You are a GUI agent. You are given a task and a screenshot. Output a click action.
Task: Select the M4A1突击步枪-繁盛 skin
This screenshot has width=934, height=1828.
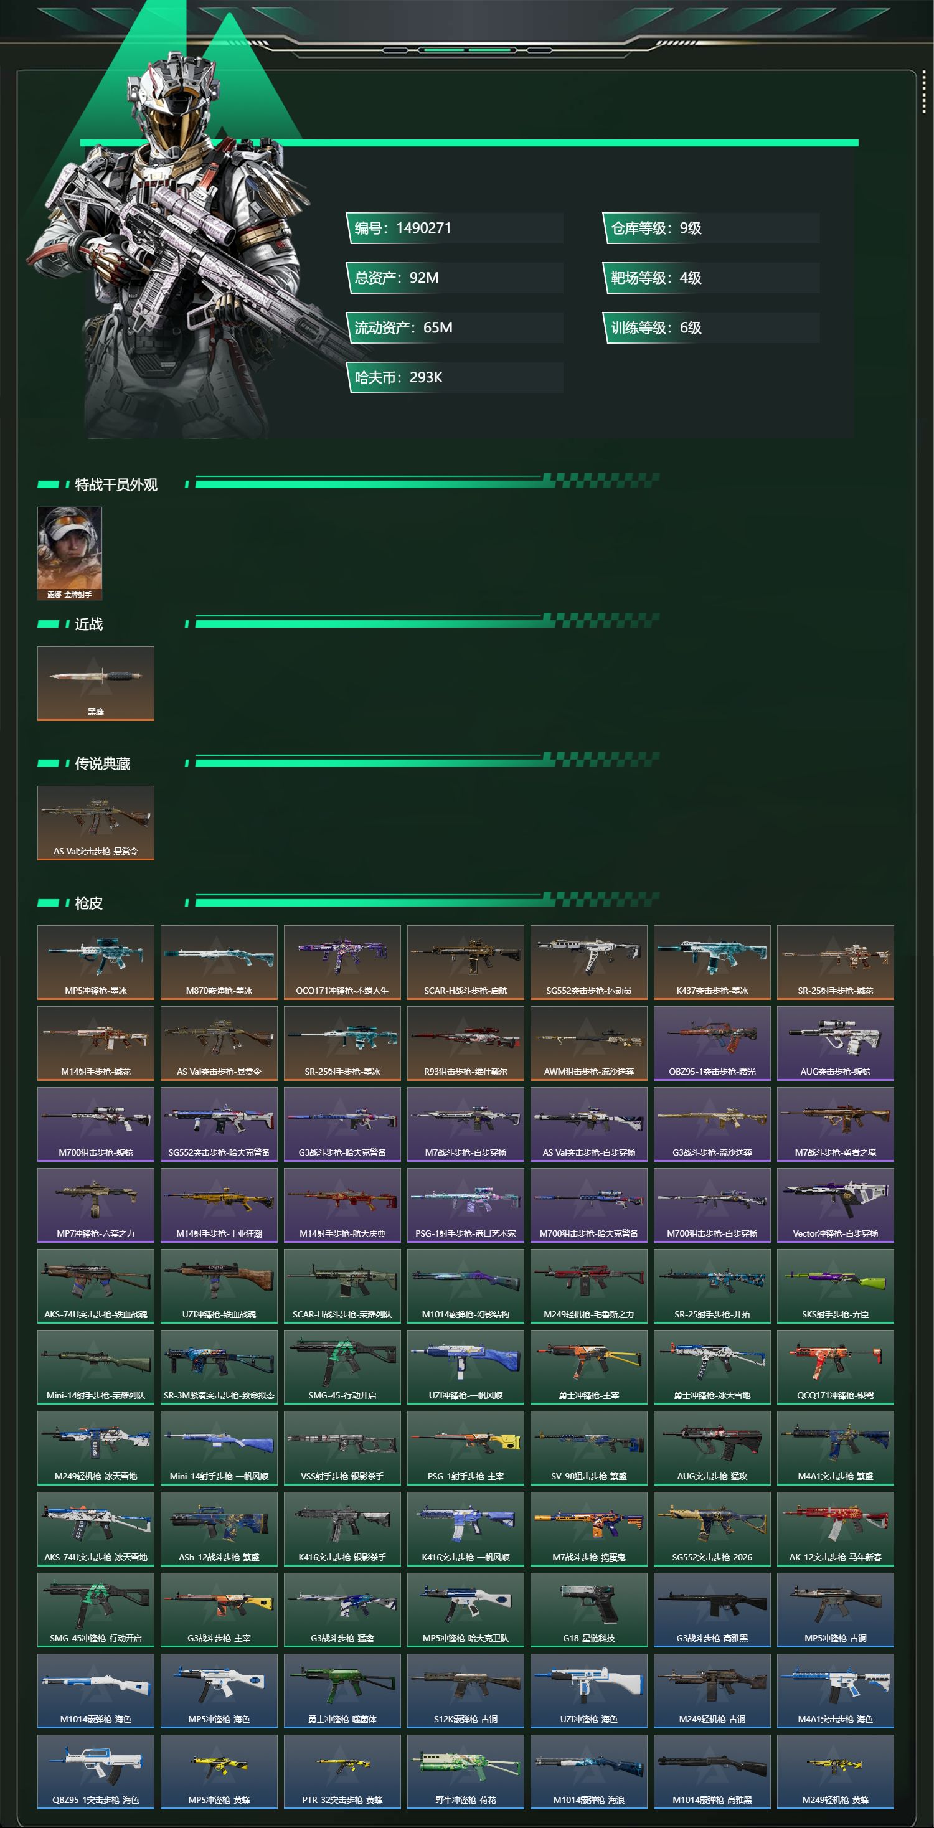click(x=836, y=1448)
